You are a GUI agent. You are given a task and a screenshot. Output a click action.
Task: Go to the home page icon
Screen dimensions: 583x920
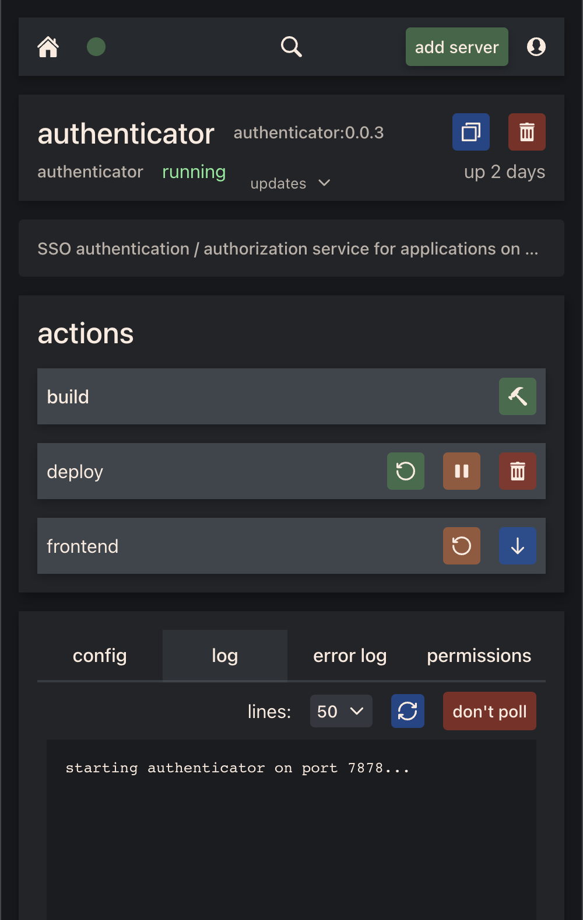tap(48, 47)
